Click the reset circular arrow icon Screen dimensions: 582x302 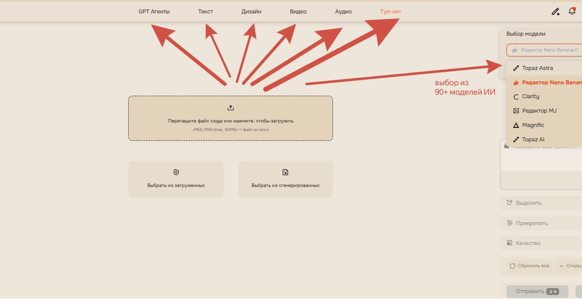512,266
